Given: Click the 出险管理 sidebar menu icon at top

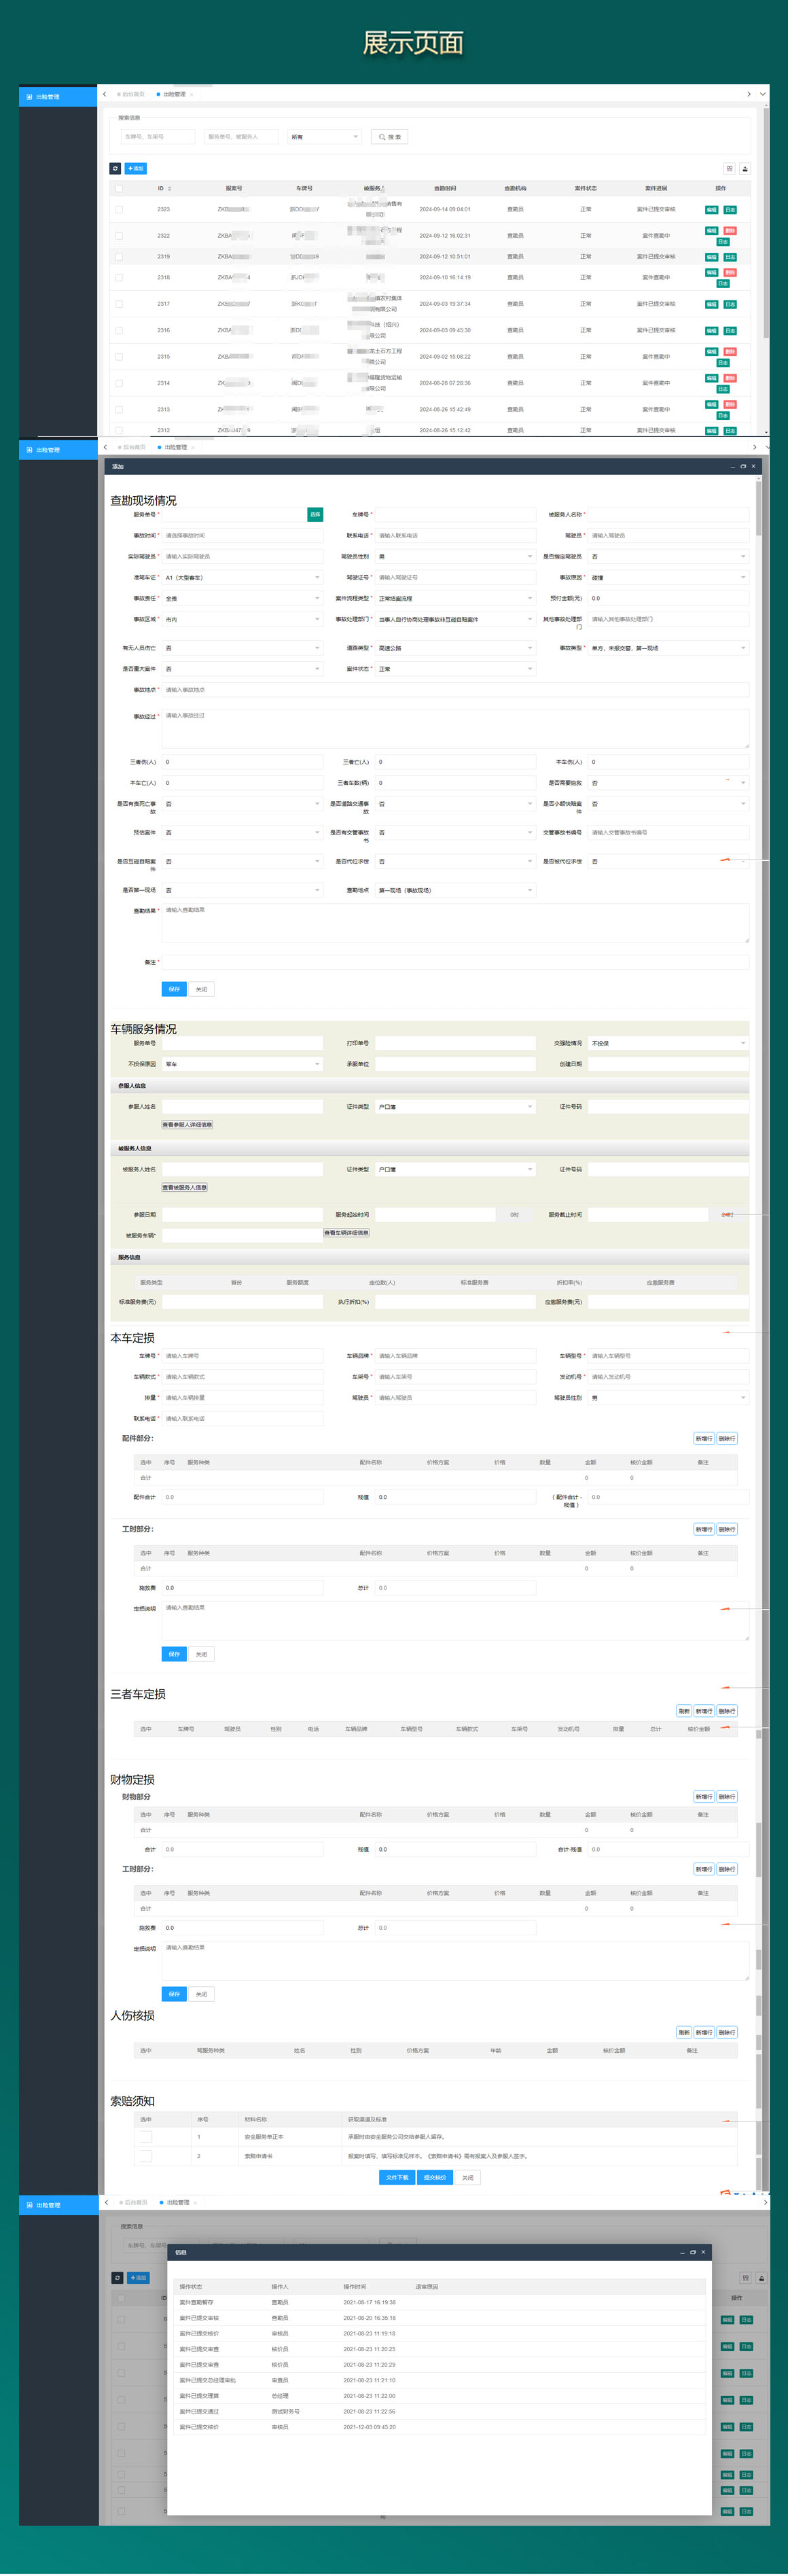Looking at the screenshot, I should coord(29,97).
